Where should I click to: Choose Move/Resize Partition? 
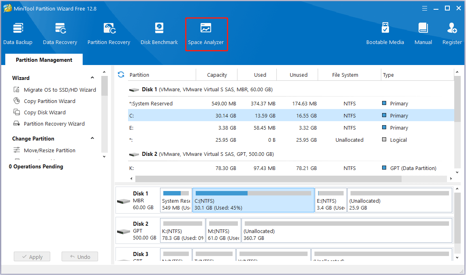pyautogui.click(x=45, y=150)
